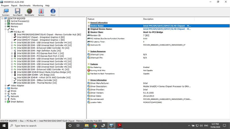The width and height of the screenshot is (230, 129).
Task: Open the notification center icon
Action: [225, 126]
